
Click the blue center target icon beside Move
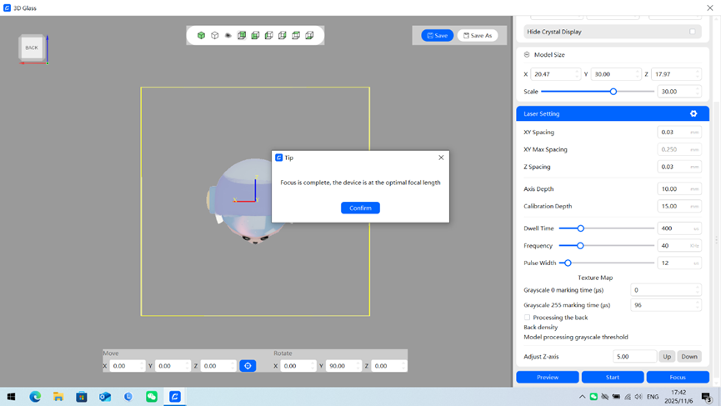pos(248,366)
